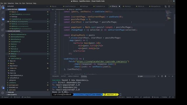Screen dimensions: 187x105
Task: Click the feedback icon in status bar
Action: click(170, 97)
